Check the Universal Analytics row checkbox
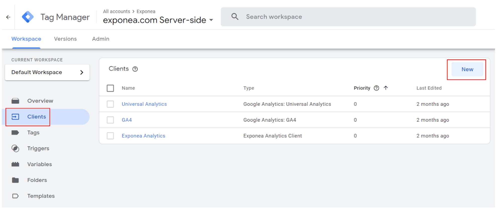Viewport: 496px width, 209px height. [x=110, y=104]
